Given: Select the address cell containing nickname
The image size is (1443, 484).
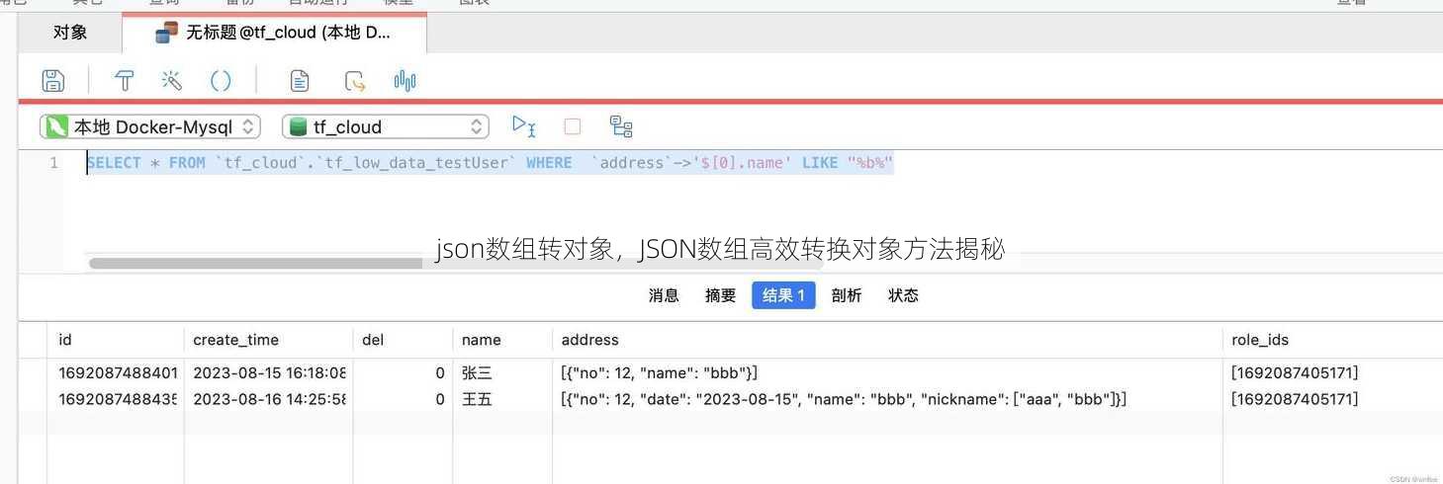Looking at the screenshot, I should pos(887,399).
